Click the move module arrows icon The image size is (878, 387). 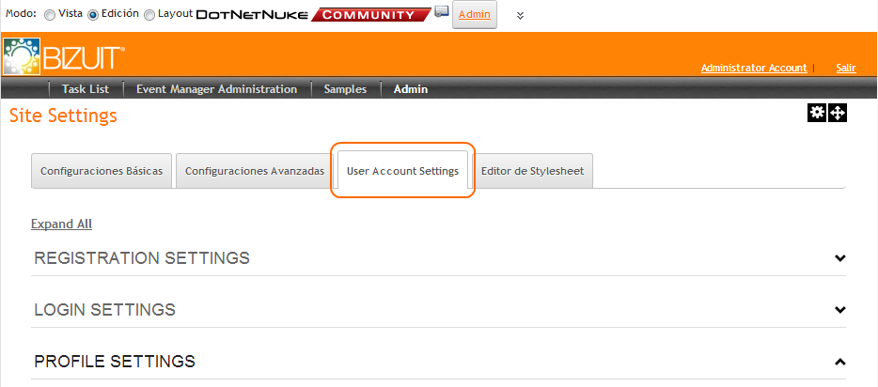[838, 113]
